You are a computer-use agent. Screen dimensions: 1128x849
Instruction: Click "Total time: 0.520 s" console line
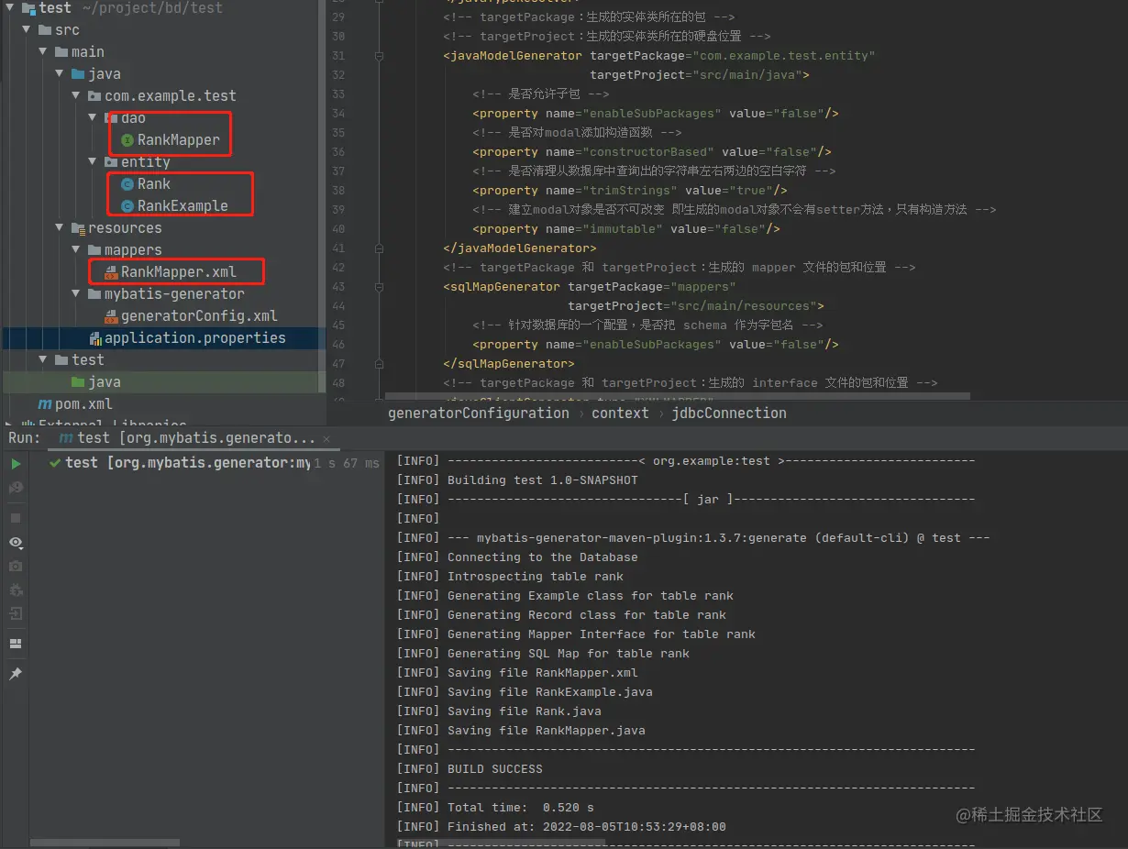[x=521, y=807]
